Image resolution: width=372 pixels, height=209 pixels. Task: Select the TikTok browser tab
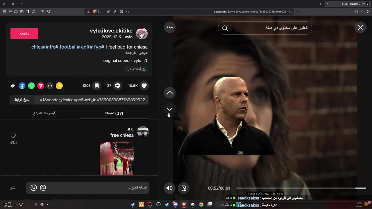pos(347,4)
